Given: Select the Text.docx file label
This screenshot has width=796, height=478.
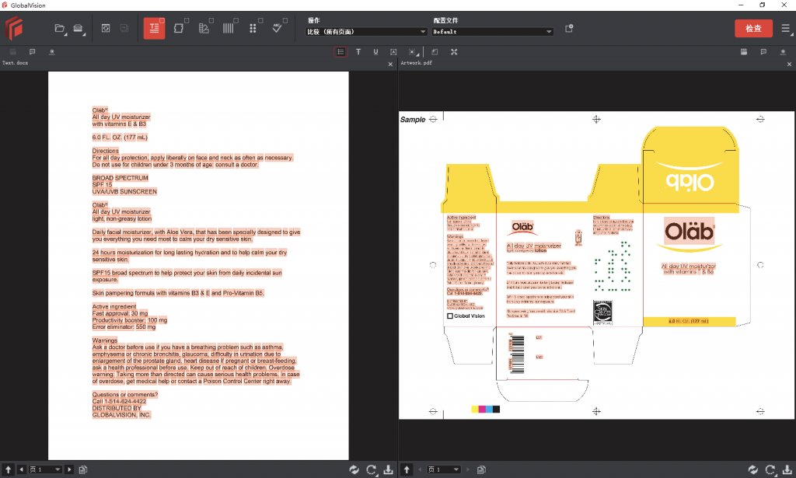Looking at the screenshot, I should (x=16, y=63).
